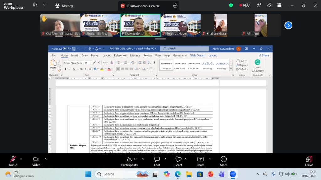The width and height of the screenshot is (321, 180).
Task: Expand the video options arrow
Action: pos(45,159)
